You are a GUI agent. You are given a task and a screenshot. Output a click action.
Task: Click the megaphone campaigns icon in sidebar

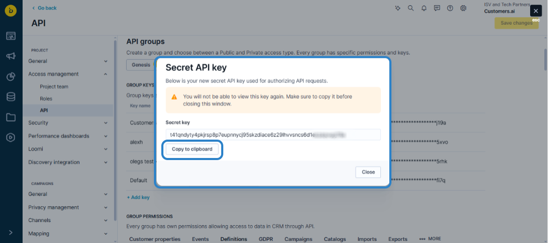(11, 56)
